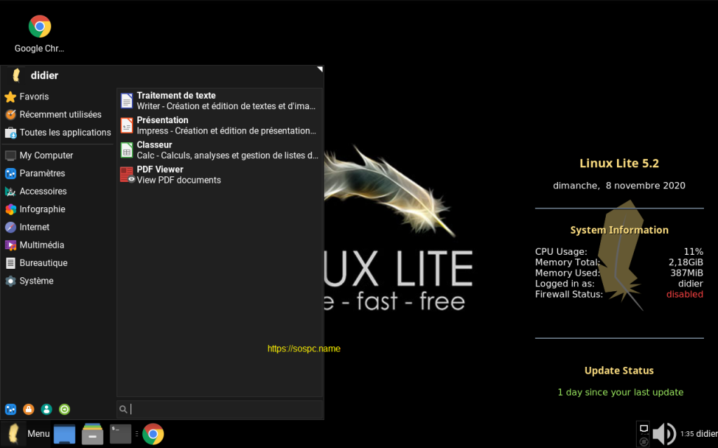Image resolution: width=718 pixels, height=448 pixels.
Task: Click the network connection tray icon
Action: pos(644,428)
